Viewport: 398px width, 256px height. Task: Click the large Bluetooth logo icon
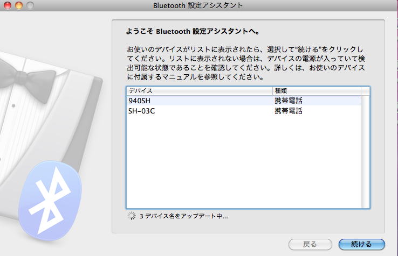coord(50,201)
